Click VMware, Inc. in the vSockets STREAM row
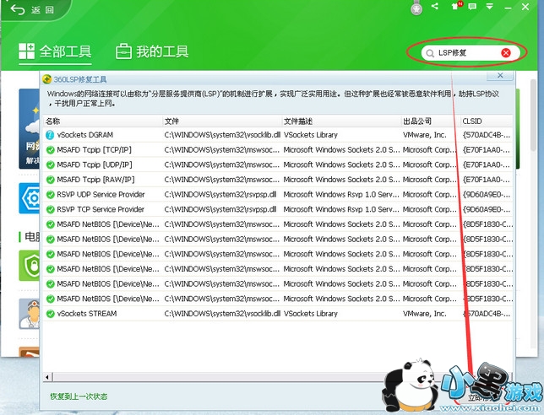544x415 pixels. 425,314
